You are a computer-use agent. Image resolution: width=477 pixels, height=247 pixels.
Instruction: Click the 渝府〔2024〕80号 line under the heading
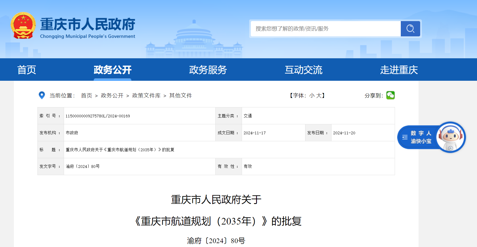(x=216, y=241)
